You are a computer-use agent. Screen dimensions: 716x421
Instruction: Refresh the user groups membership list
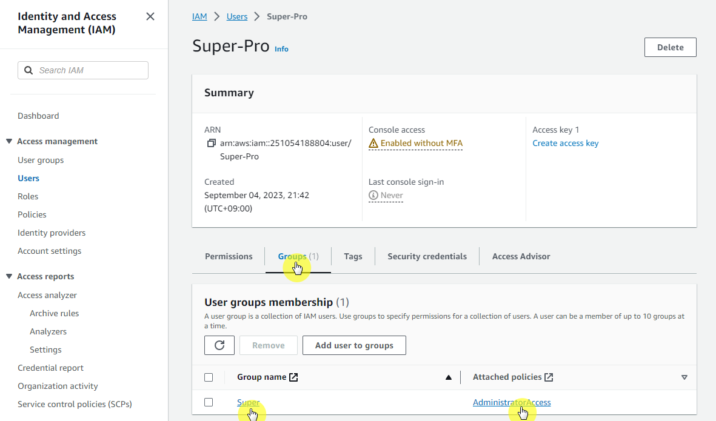(x=219, y=345)
